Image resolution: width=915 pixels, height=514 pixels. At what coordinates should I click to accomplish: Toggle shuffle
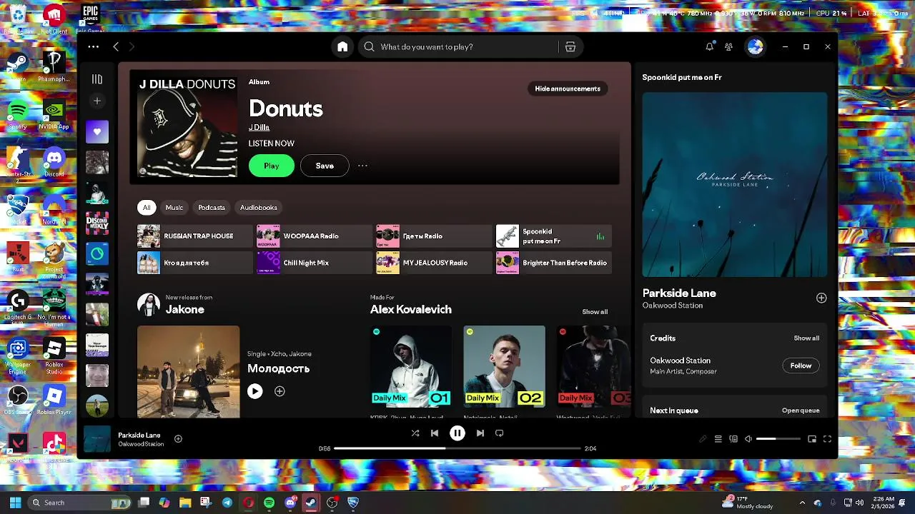[x=415, y=433]
